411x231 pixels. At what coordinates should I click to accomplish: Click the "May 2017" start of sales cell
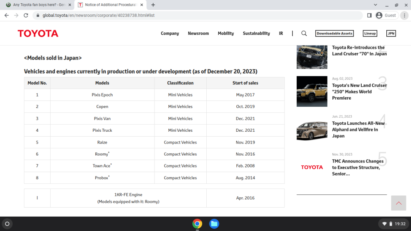pos(245,95)
